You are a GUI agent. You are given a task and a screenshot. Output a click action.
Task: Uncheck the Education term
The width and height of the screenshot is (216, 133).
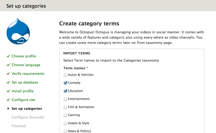point(65,91)
